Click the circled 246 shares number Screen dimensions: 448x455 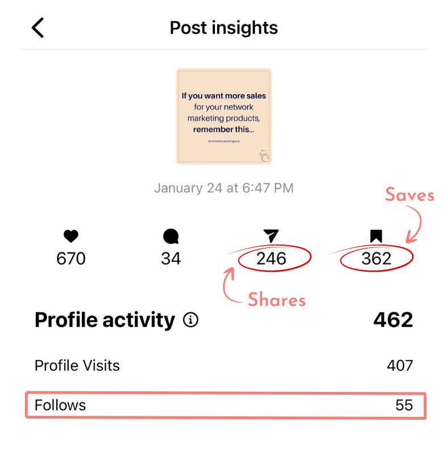pyautogui.click(x=272, y=259)
